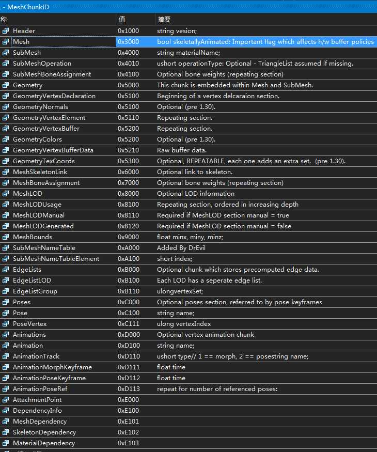Screen dimensions: 377x452
Task: Click the value 0xD113
Action: [129, 389]
